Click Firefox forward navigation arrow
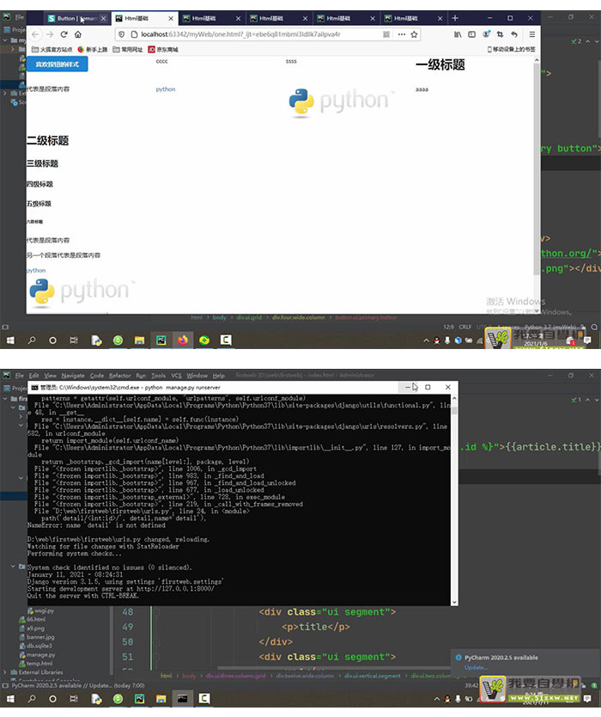Viewport: 601px width, 717px height. click(50, 34)
